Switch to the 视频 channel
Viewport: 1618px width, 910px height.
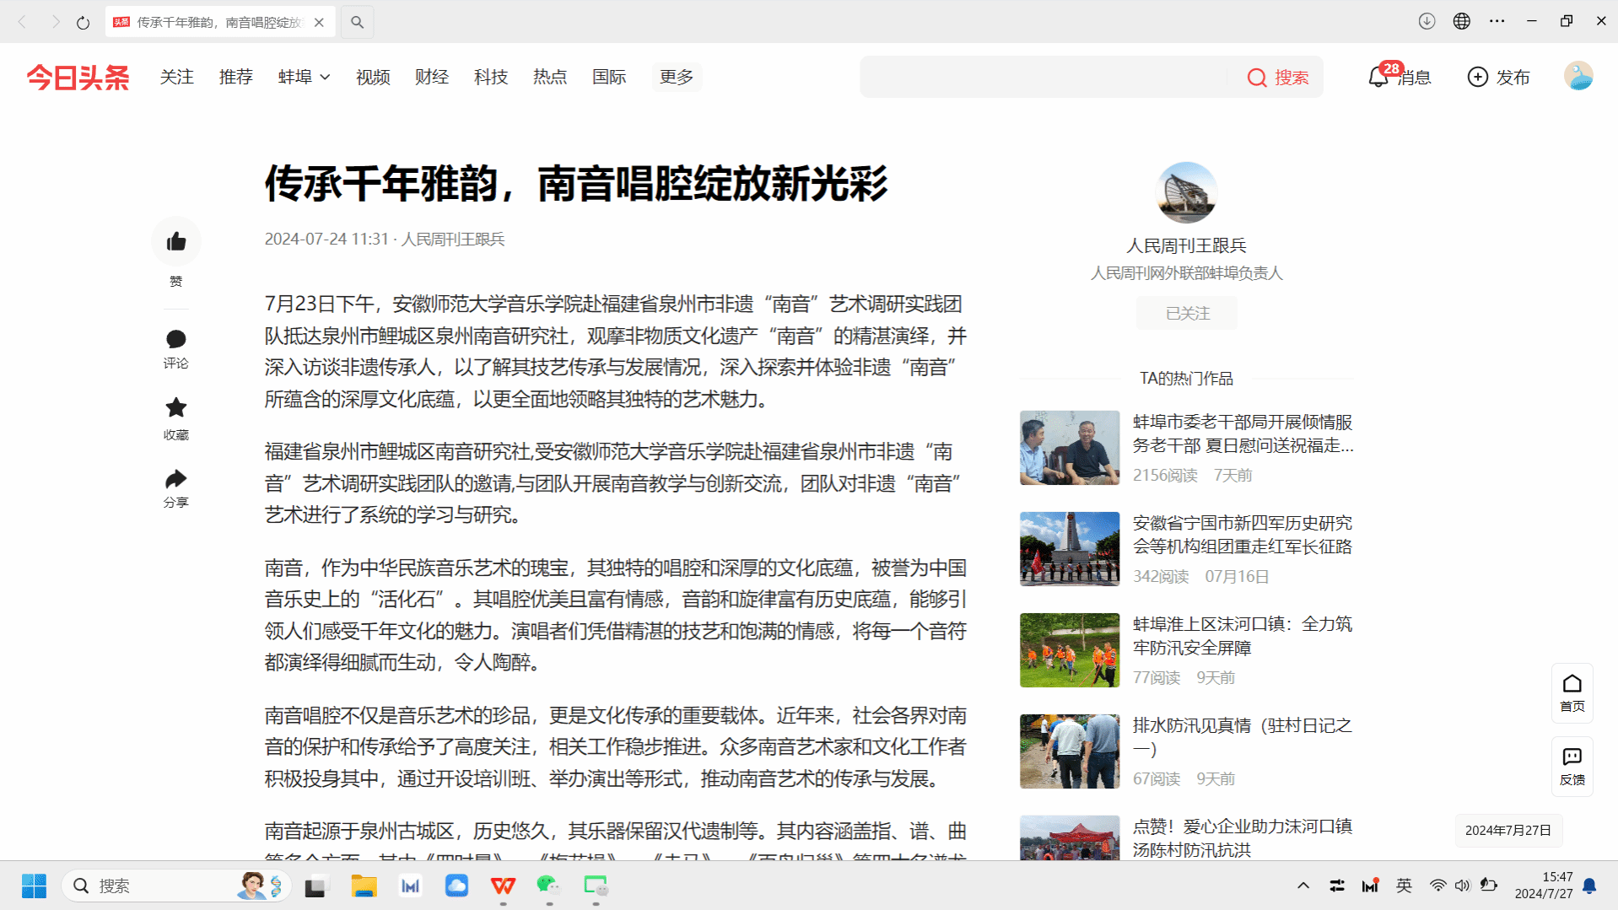click(x=372, y=78)
